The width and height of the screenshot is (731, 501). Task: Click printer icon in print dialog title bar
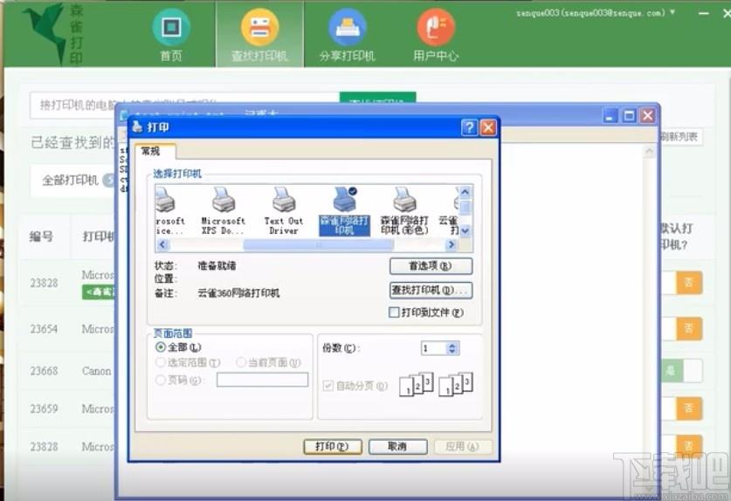137,127
